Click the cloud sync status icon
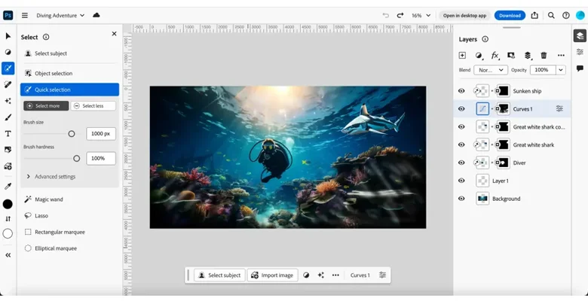 tap(96, 15)
